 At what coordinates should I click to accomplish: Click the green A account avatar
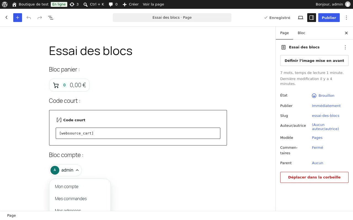tap(55, 170)
